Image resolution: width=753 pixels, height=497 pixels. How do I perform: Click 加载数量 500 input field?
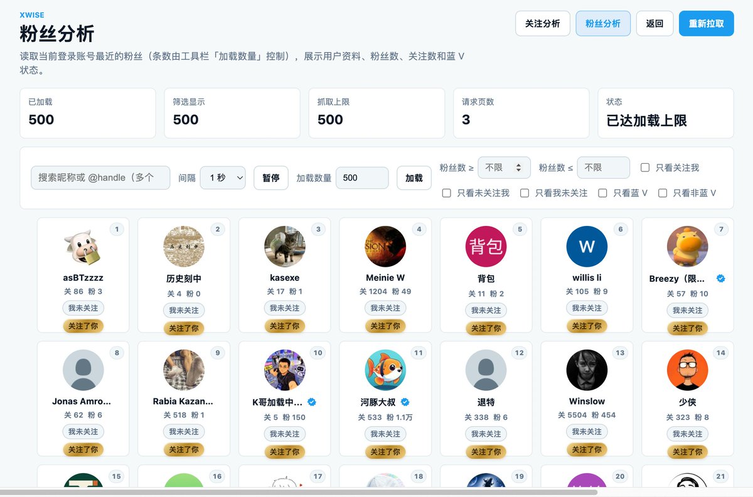tap(362, 178)
